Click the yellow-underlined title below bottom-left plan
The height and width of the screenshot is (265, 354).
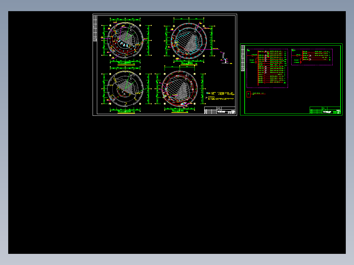126,112
